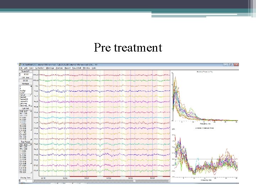Image resolution: width=256 pixels, height=192 pixels.
Task: Select Cz 1.00 in Split Half list
Action: (x=23, y=133)
